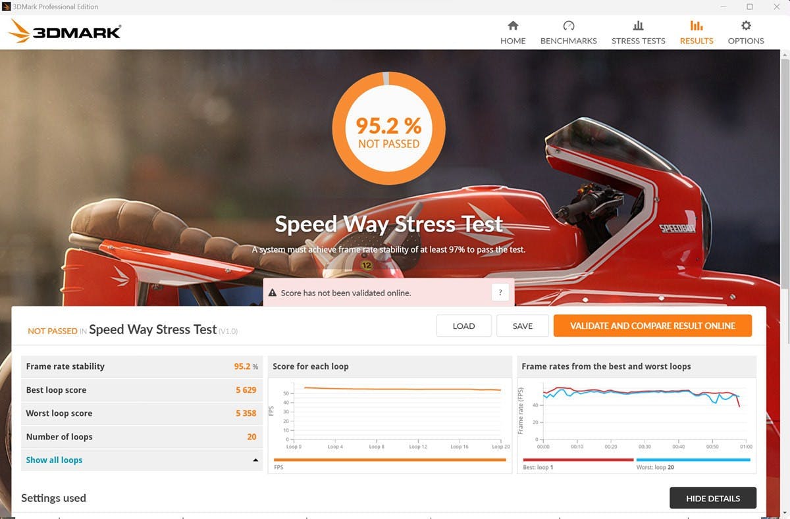Click the 3DMark Professional Edition title bar icon
The width and height of the screenshot is (790, 519).
(x=6, y=7)
